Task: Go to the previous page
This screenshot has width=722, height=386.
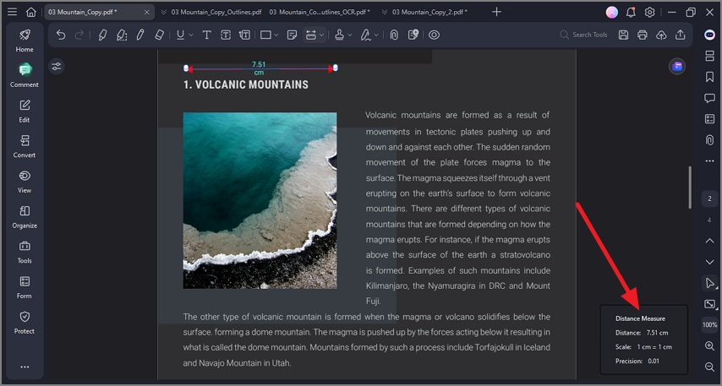Action: (709, 241)
